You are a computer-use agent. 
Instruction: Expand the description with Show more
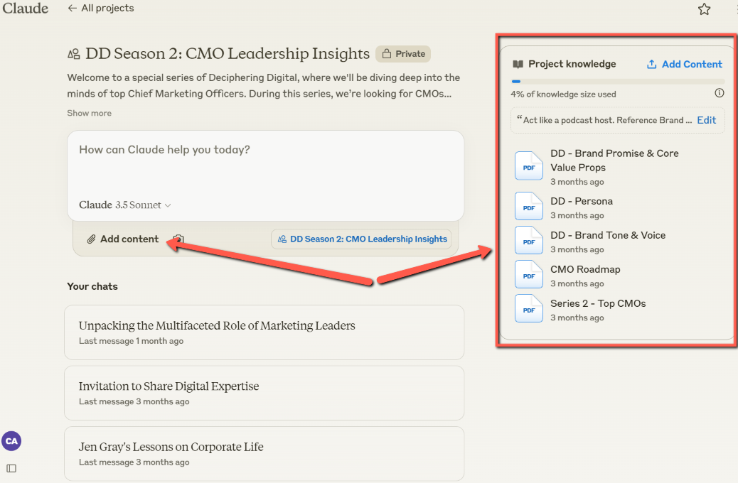click(x=89, y=113)
